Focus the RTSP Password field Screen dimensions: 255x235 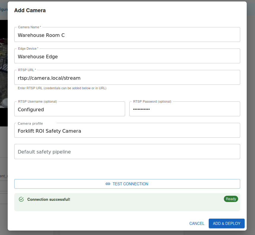(x=185, y=109)
